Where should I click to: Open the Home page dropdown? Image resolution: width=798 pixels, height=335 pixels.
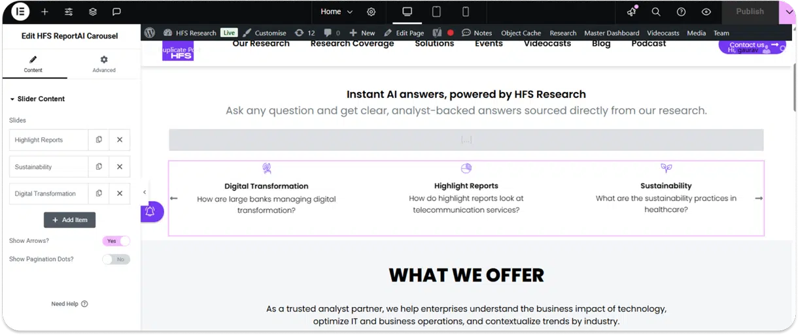336,12
